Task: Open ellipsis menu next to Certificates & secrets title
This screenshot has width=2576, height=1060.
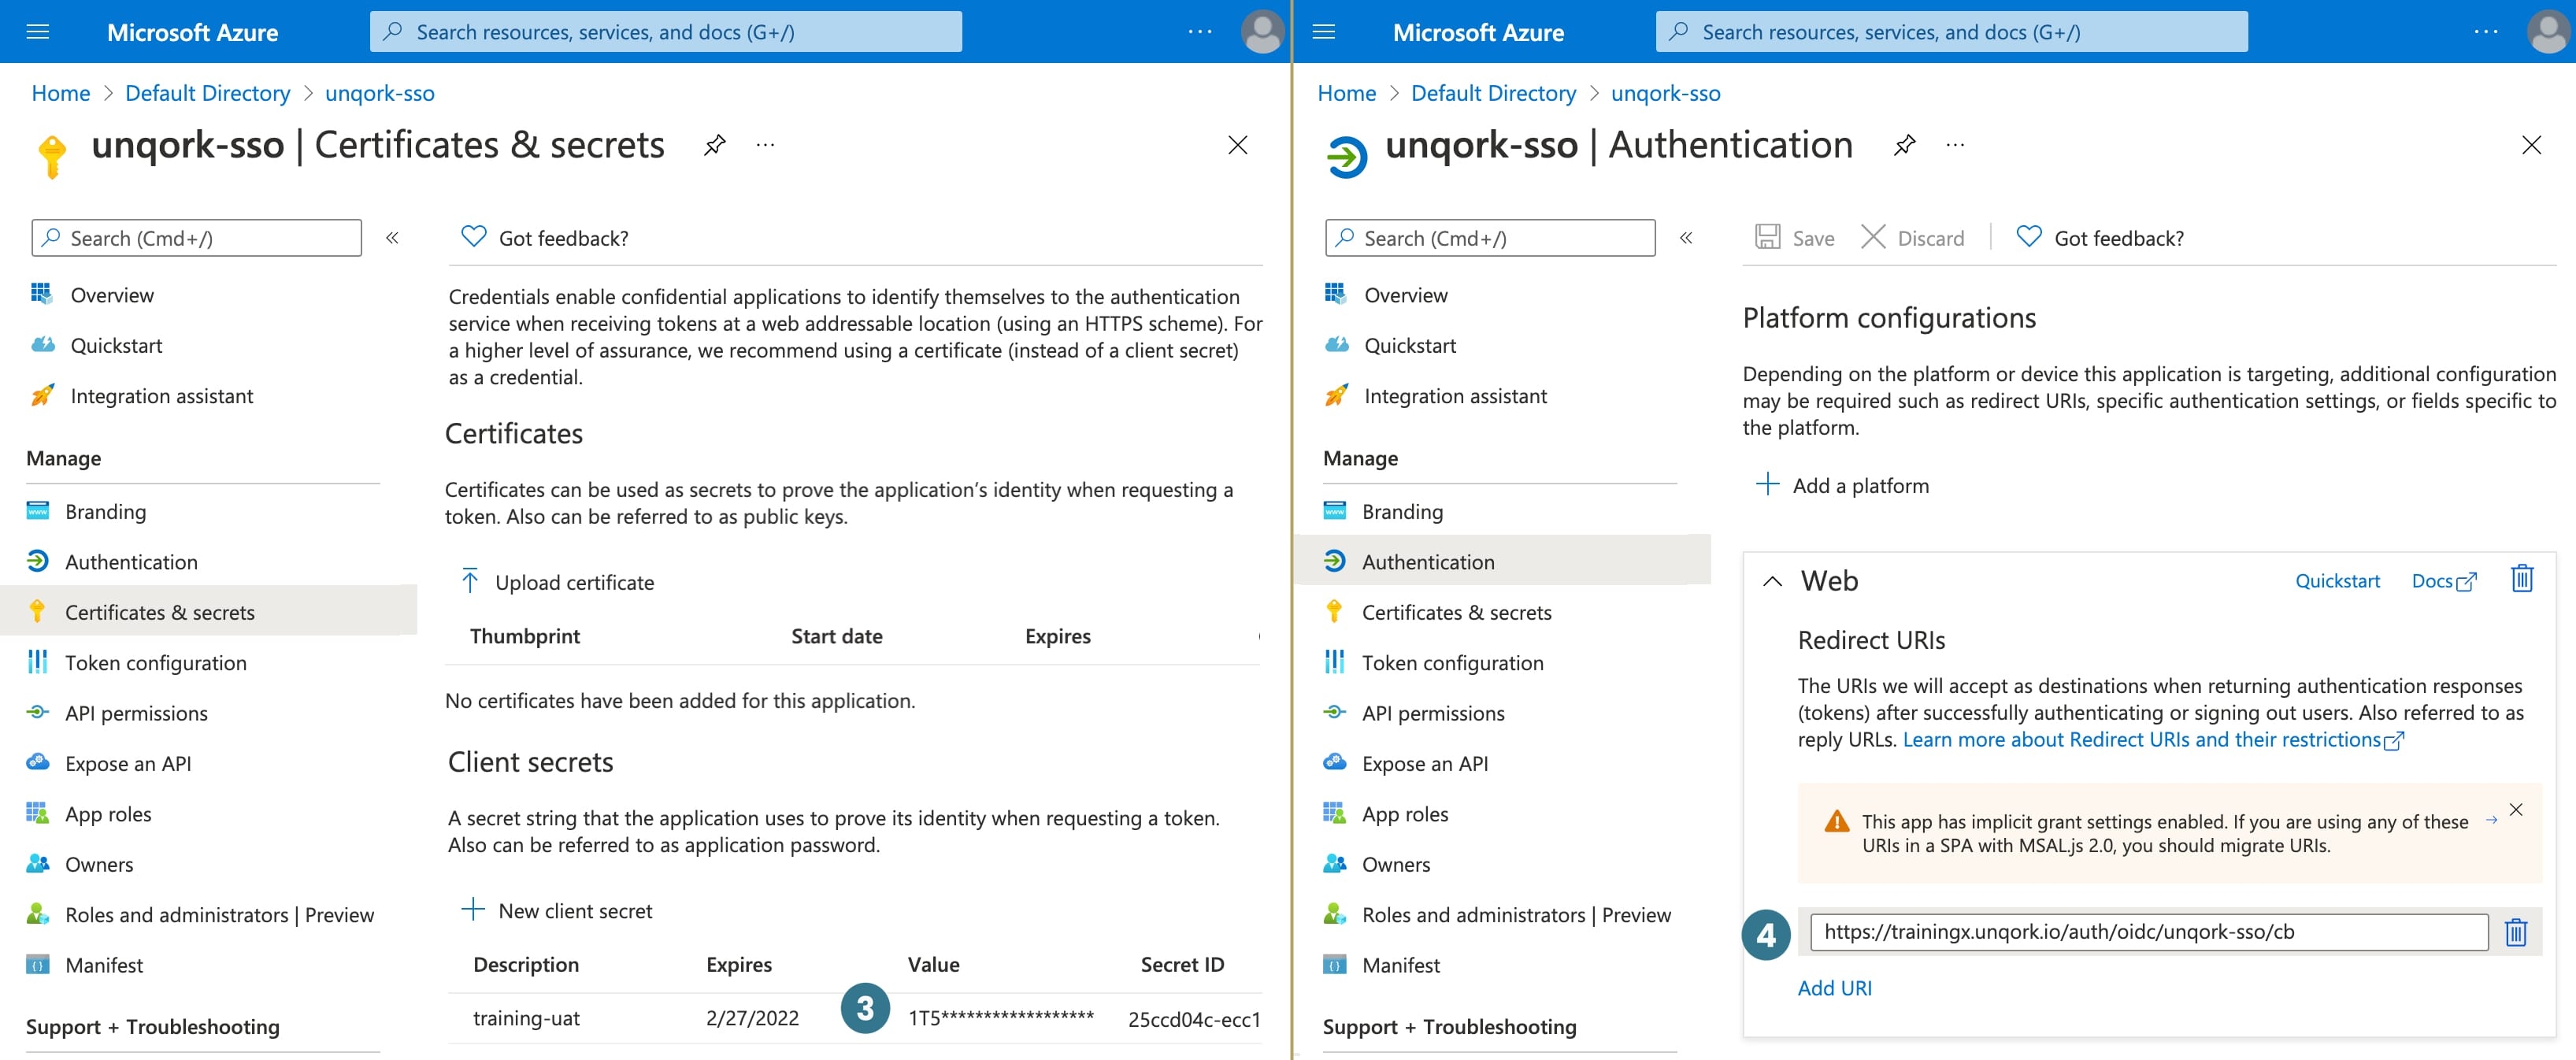Action: pos(766,146)
